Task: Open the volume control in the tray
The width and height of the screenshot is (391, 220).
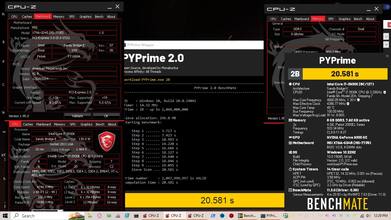Action: 368,216
